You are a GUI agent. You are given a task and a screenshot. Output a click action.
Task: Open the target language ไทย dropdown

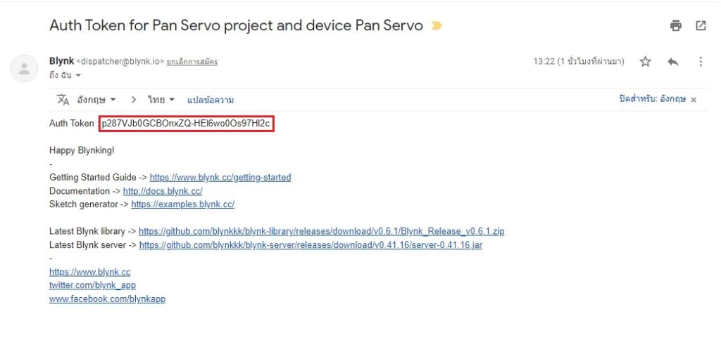(161, 100)
